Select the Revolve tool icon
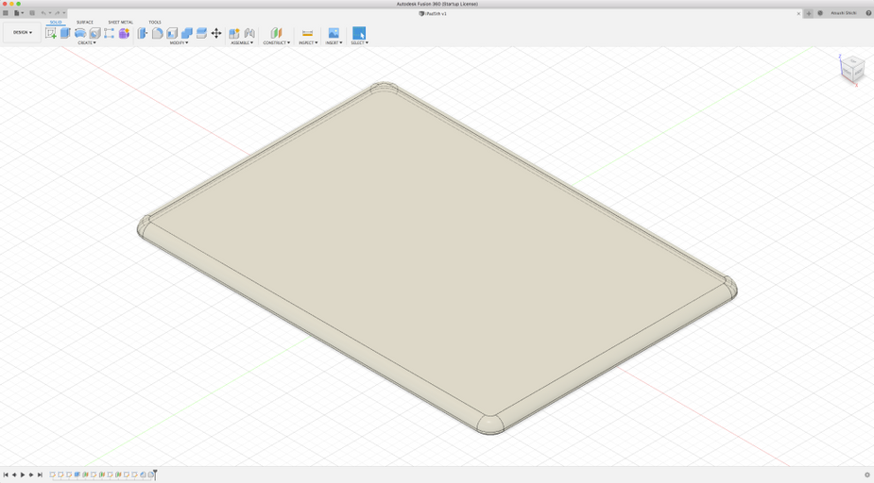The image size is (874, 483). tap(80, 33)
